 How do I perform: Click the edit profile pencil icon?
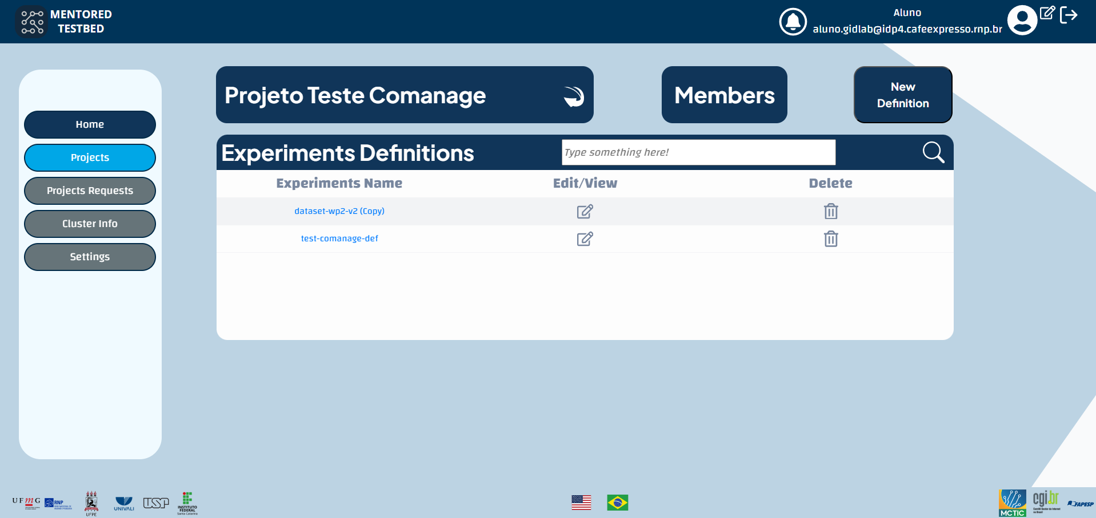point(1047,13)
